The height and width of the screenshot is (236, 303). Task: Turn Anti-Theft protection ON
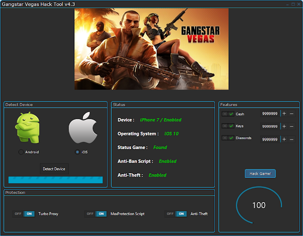click(181, 214)
